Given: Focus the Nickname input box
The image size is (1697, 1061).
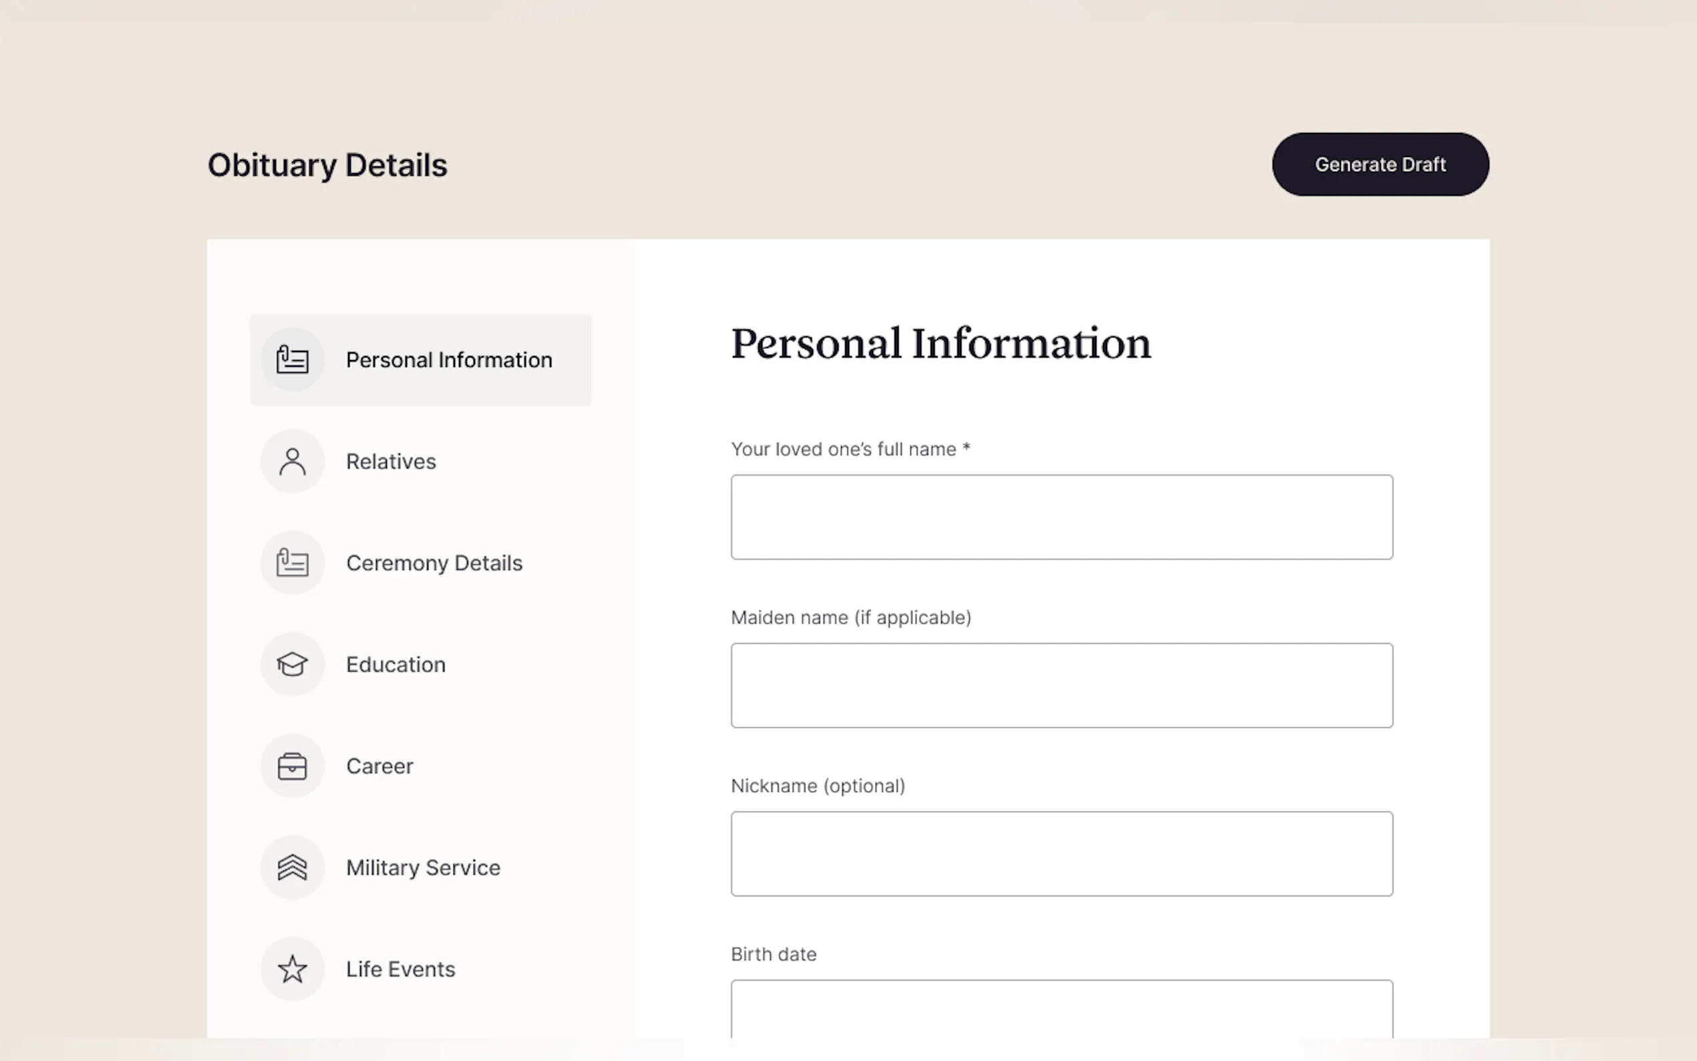Looking at the screenshot, I should 1062,854.
